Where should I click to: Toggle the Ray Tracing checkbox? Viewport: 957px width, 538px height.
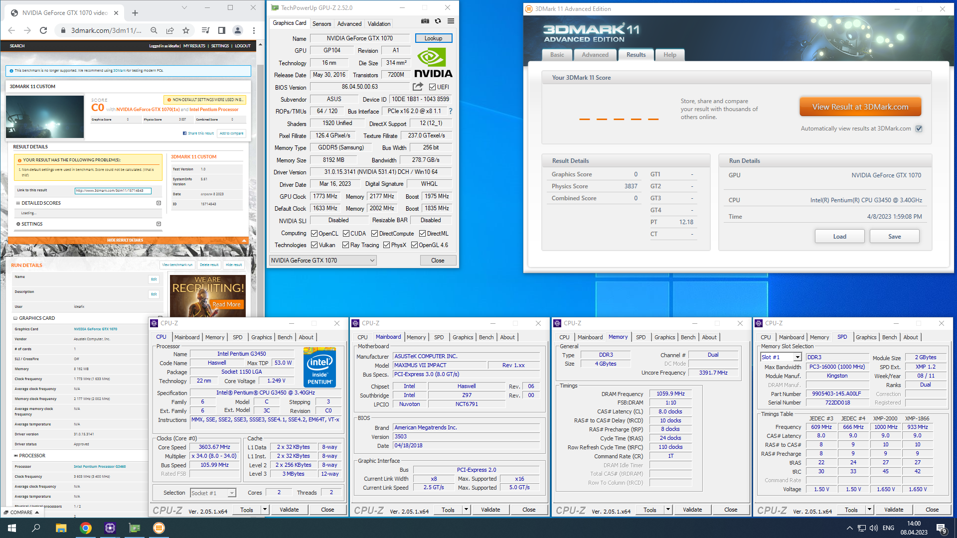(346, 245)
